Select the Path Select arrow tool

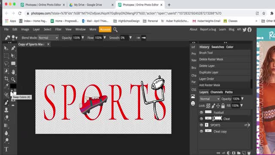click(13, 56)
